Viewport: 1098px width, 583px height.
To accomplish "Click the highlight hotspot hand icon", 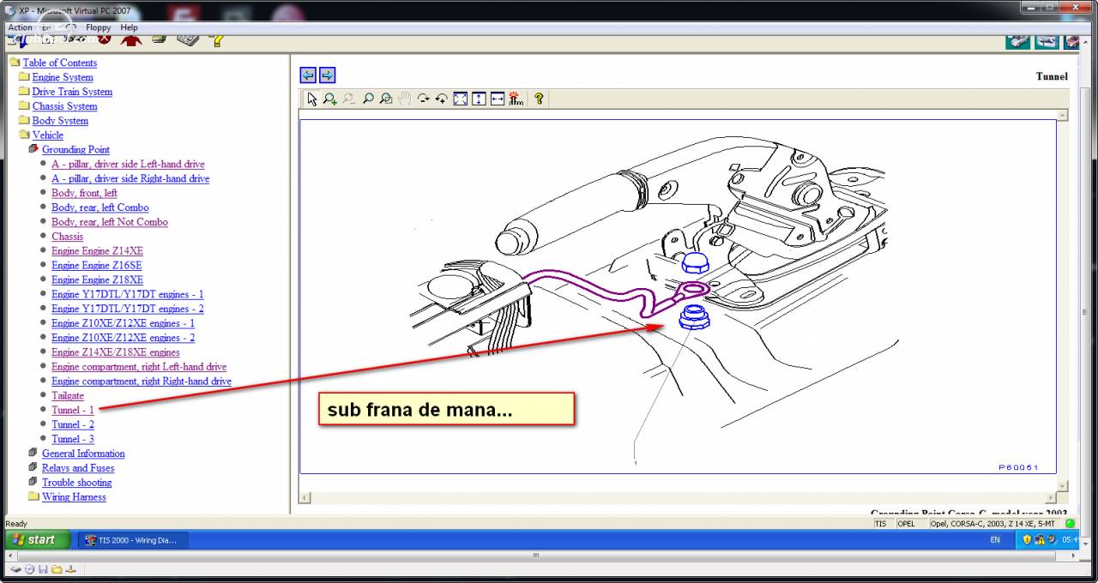I will [x=516, y=99].
